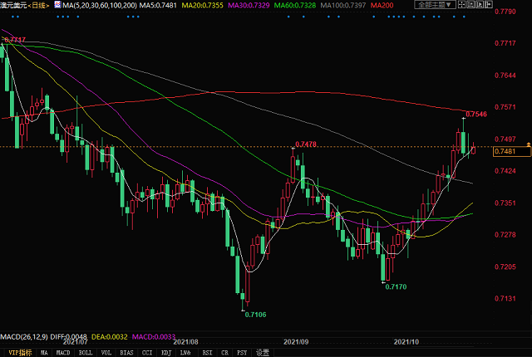Open the 设置 settings tab
The height and width of the screenshot is (357, 532).
(263, 351)
